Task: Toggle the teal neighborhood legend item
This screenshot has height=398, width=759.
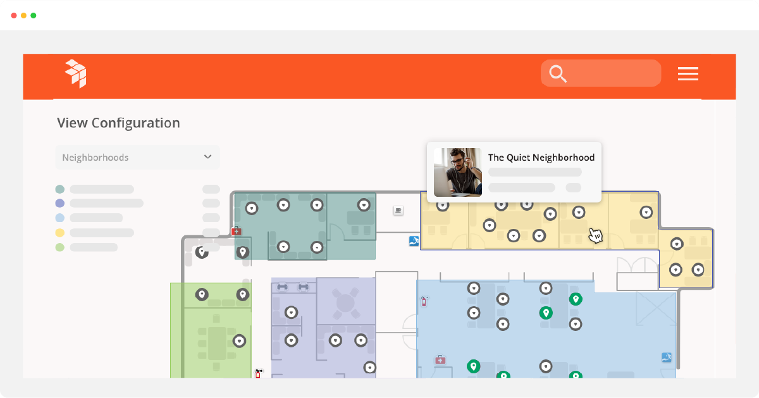Action: click(x=60, y=189)
